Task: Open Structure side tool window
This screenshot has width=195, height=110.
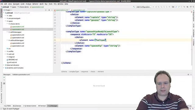Action: pyautogui.click(x=1, y=87)
